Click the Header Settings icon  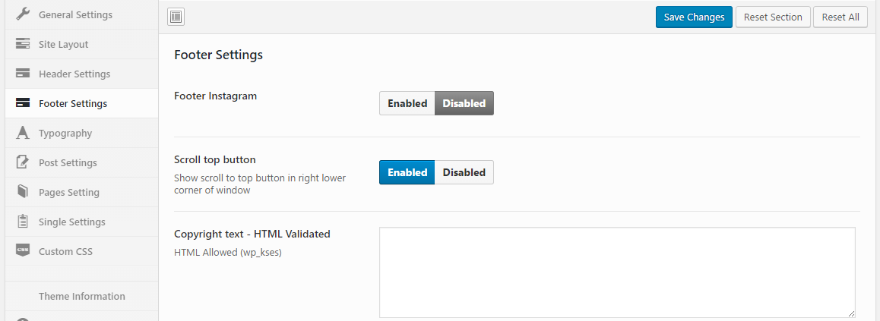pos(23,74)
